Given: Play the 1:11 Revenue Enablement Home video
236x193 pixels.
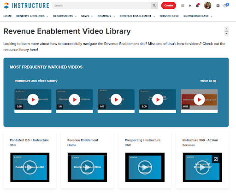Looking at the screenshot, I should (x=75, y=99).
